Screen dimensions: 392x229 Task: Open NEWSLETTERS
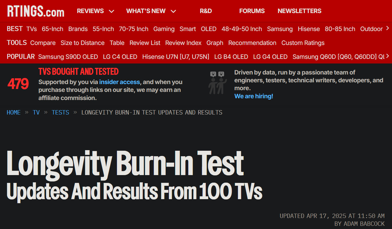299,11
